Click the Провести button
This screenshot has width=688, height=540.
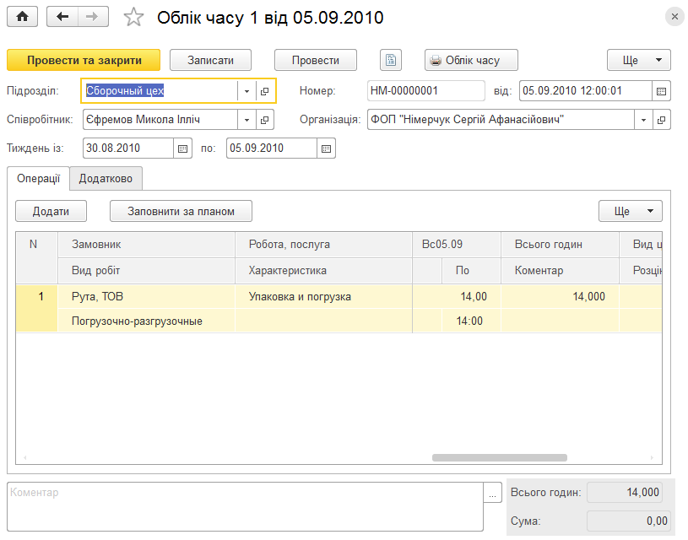pyautogui.click(x=316, y=60)
